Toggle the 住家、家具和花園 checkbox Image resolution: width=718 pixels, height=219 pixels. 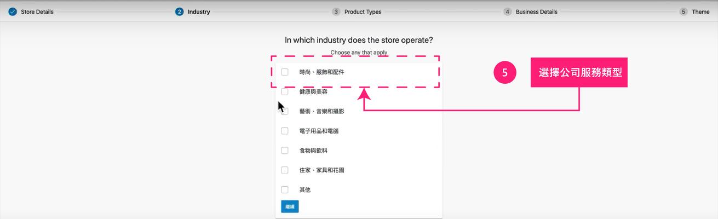coord(285,170)
